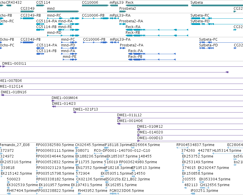
Task: Click the mnd-PC protein label
Action: (x=68, y=40)
